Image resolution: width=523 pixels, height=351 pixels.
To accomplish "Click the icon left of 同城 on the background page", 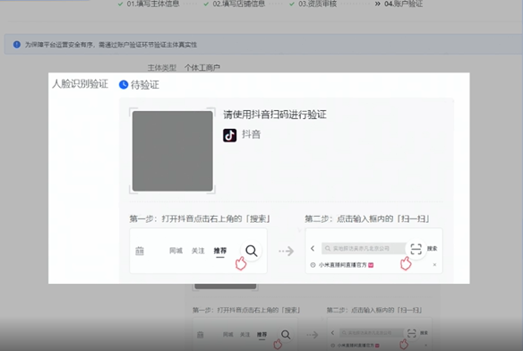I will (200, 335).
